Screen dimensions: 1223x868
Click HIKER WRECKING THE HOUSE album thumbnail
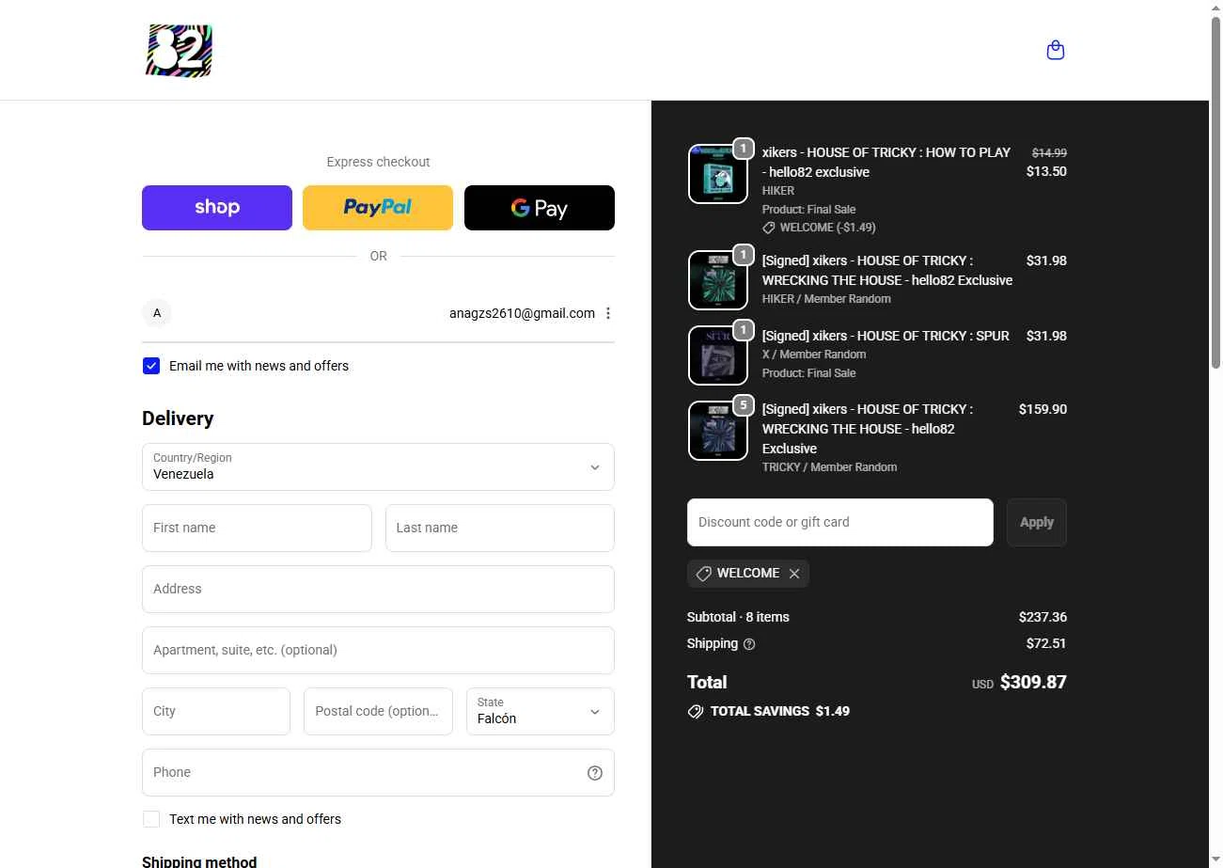pyautogui.click(x=718, y=280)
